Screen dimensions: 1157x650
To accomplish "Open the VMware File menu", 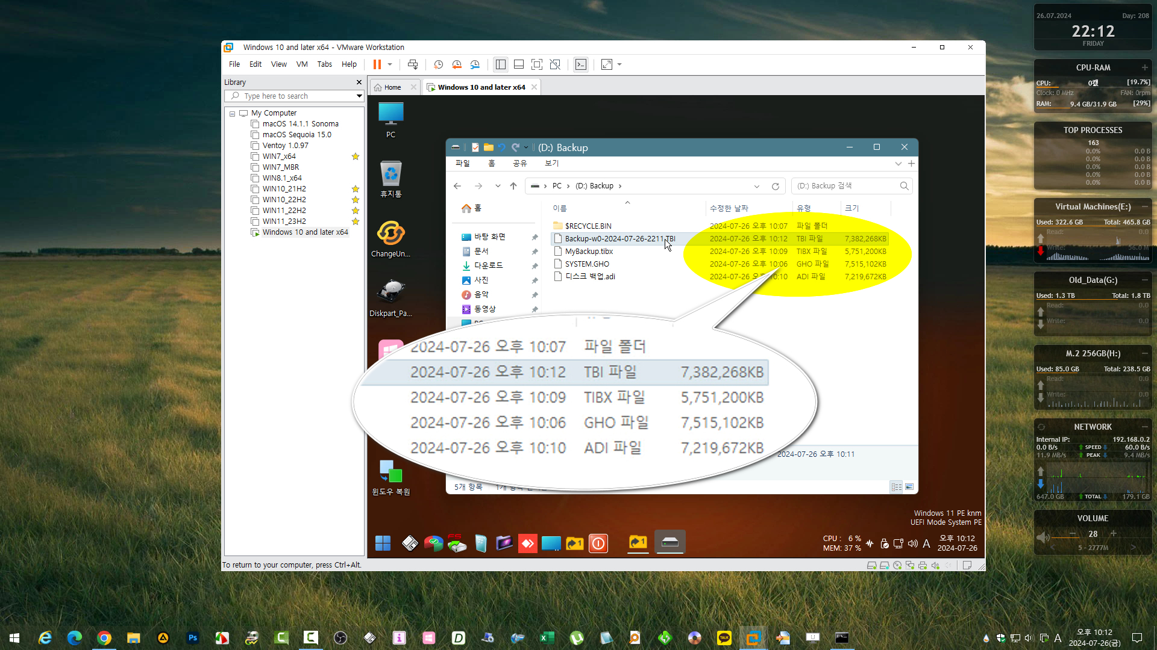I will click(234, 64).
